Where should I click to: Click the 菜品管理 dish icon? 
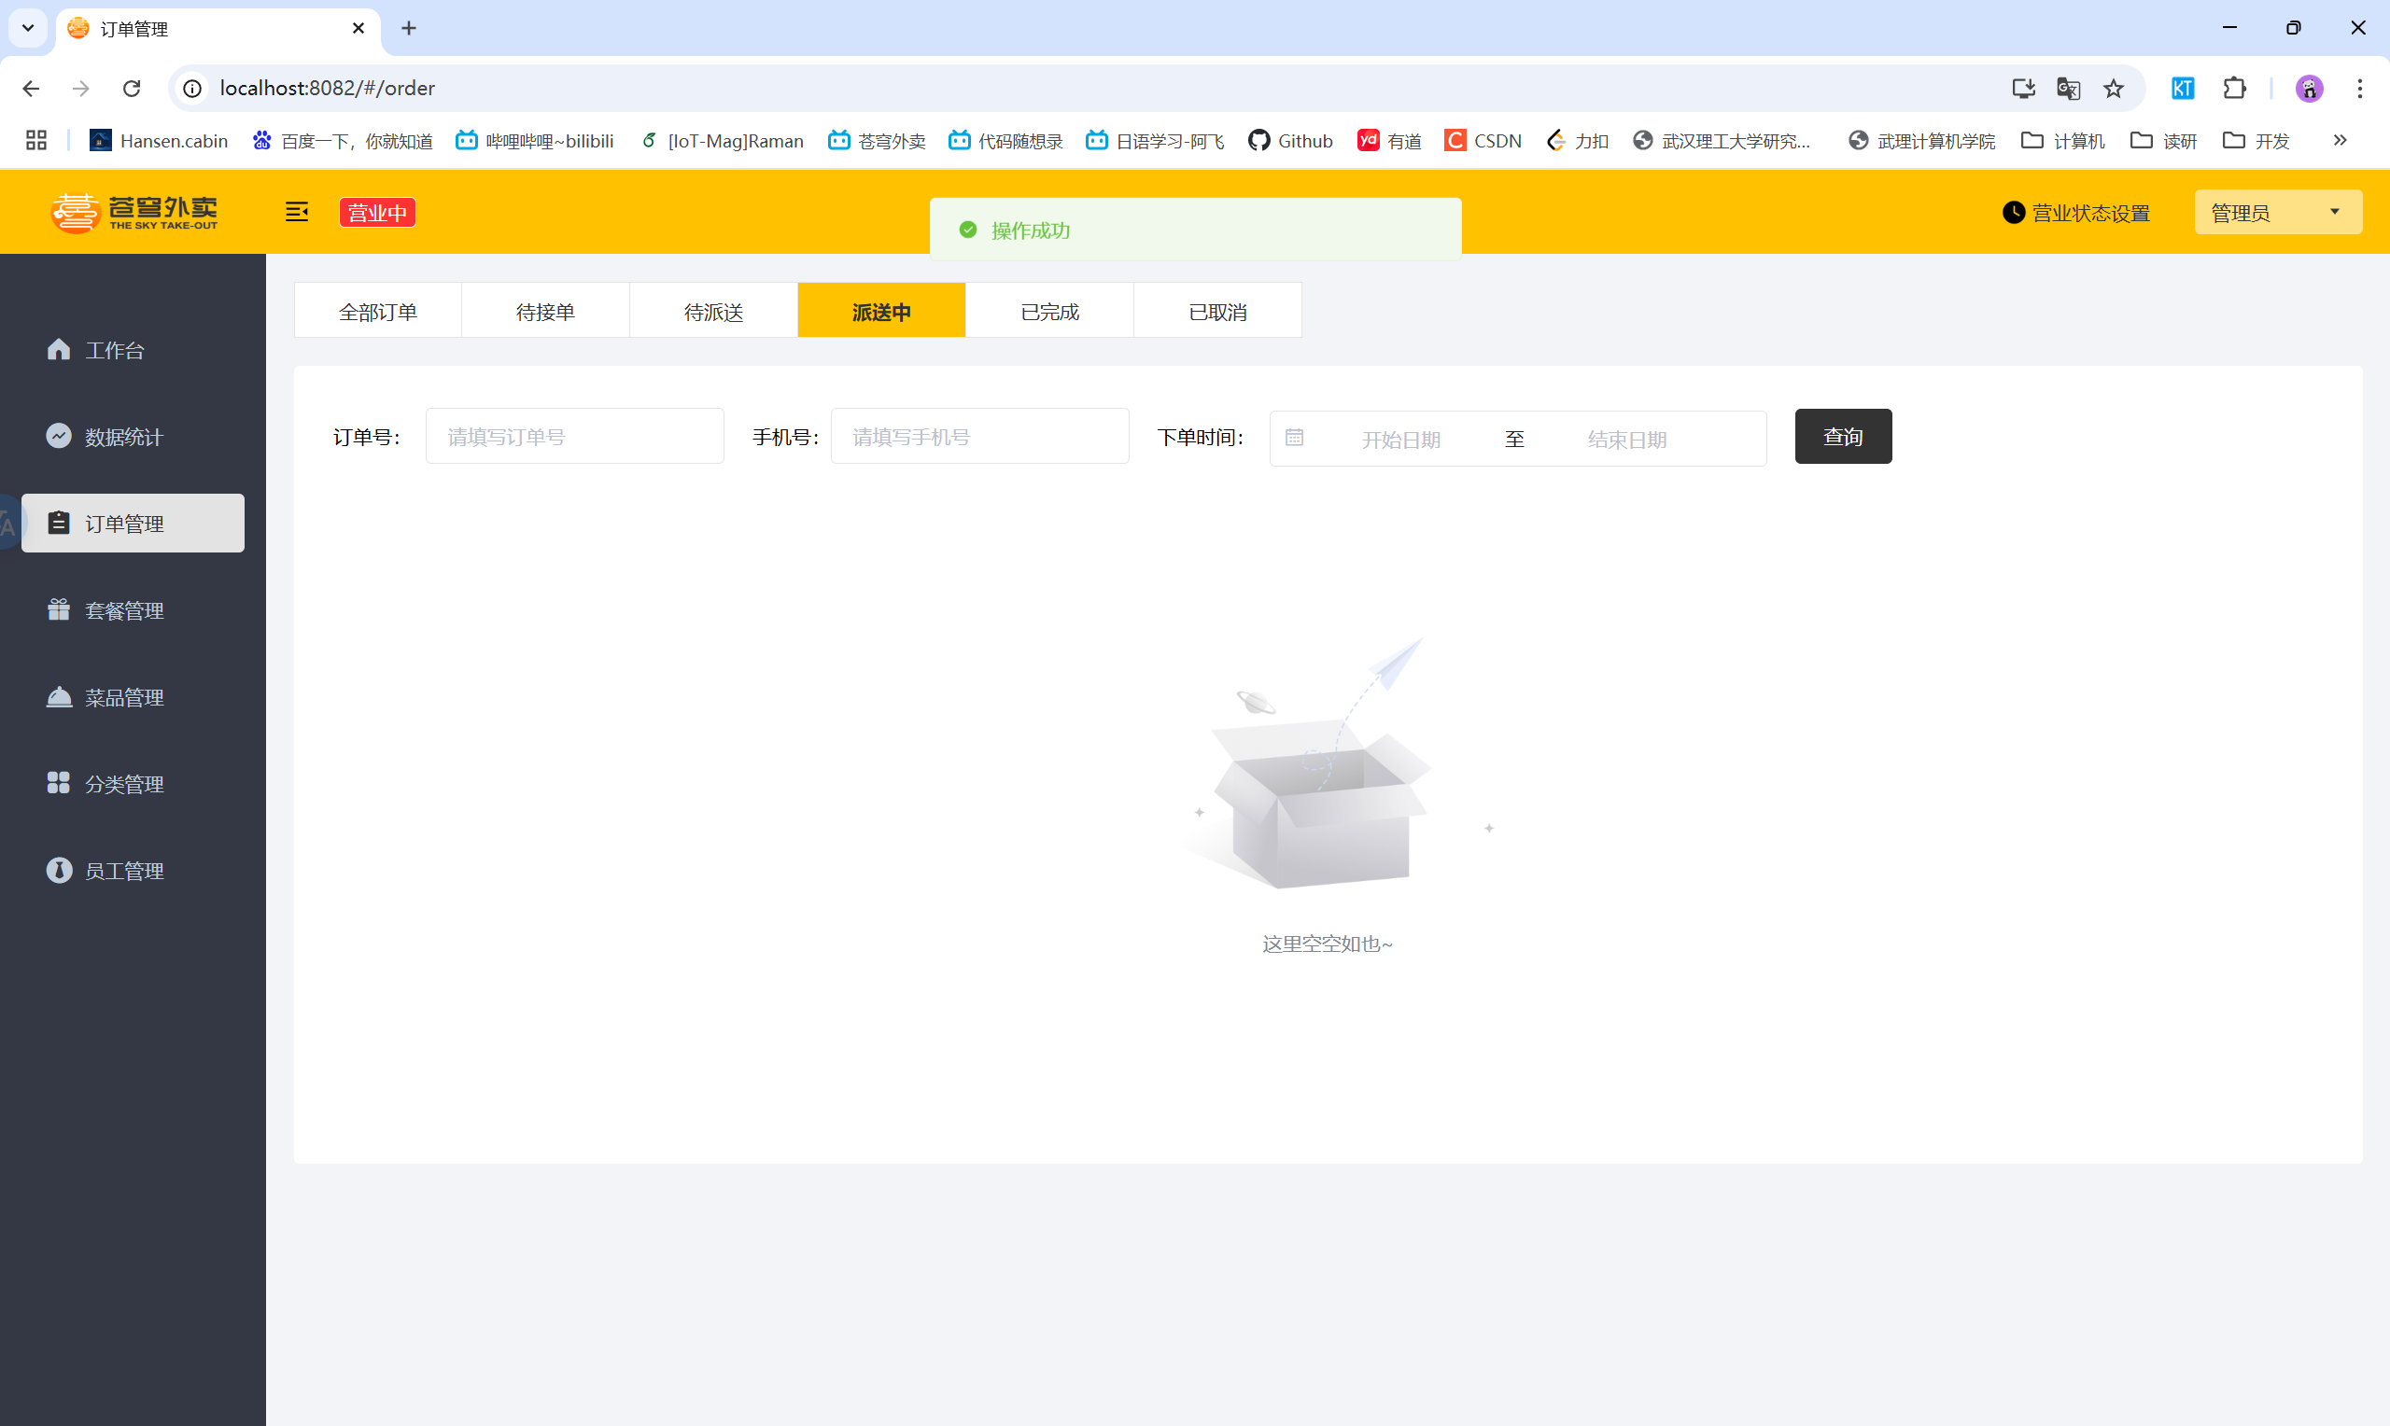tap(59, 696)
